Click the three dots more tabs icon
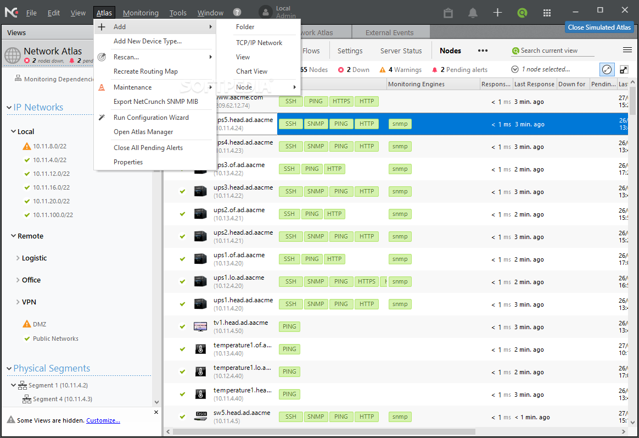This screenshot has width=639, height=438. 483,51
